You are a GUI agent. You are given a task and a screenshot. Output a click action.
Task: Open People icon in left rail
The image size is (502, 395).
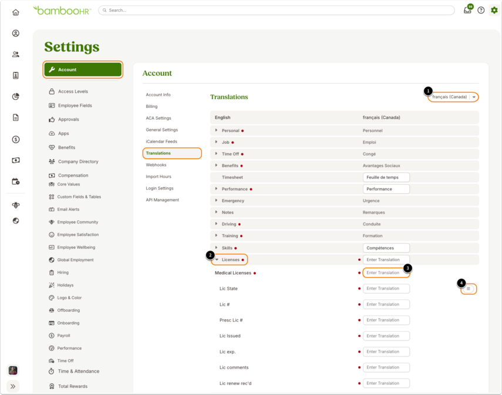pyautogui.click(x=16, y=55)
